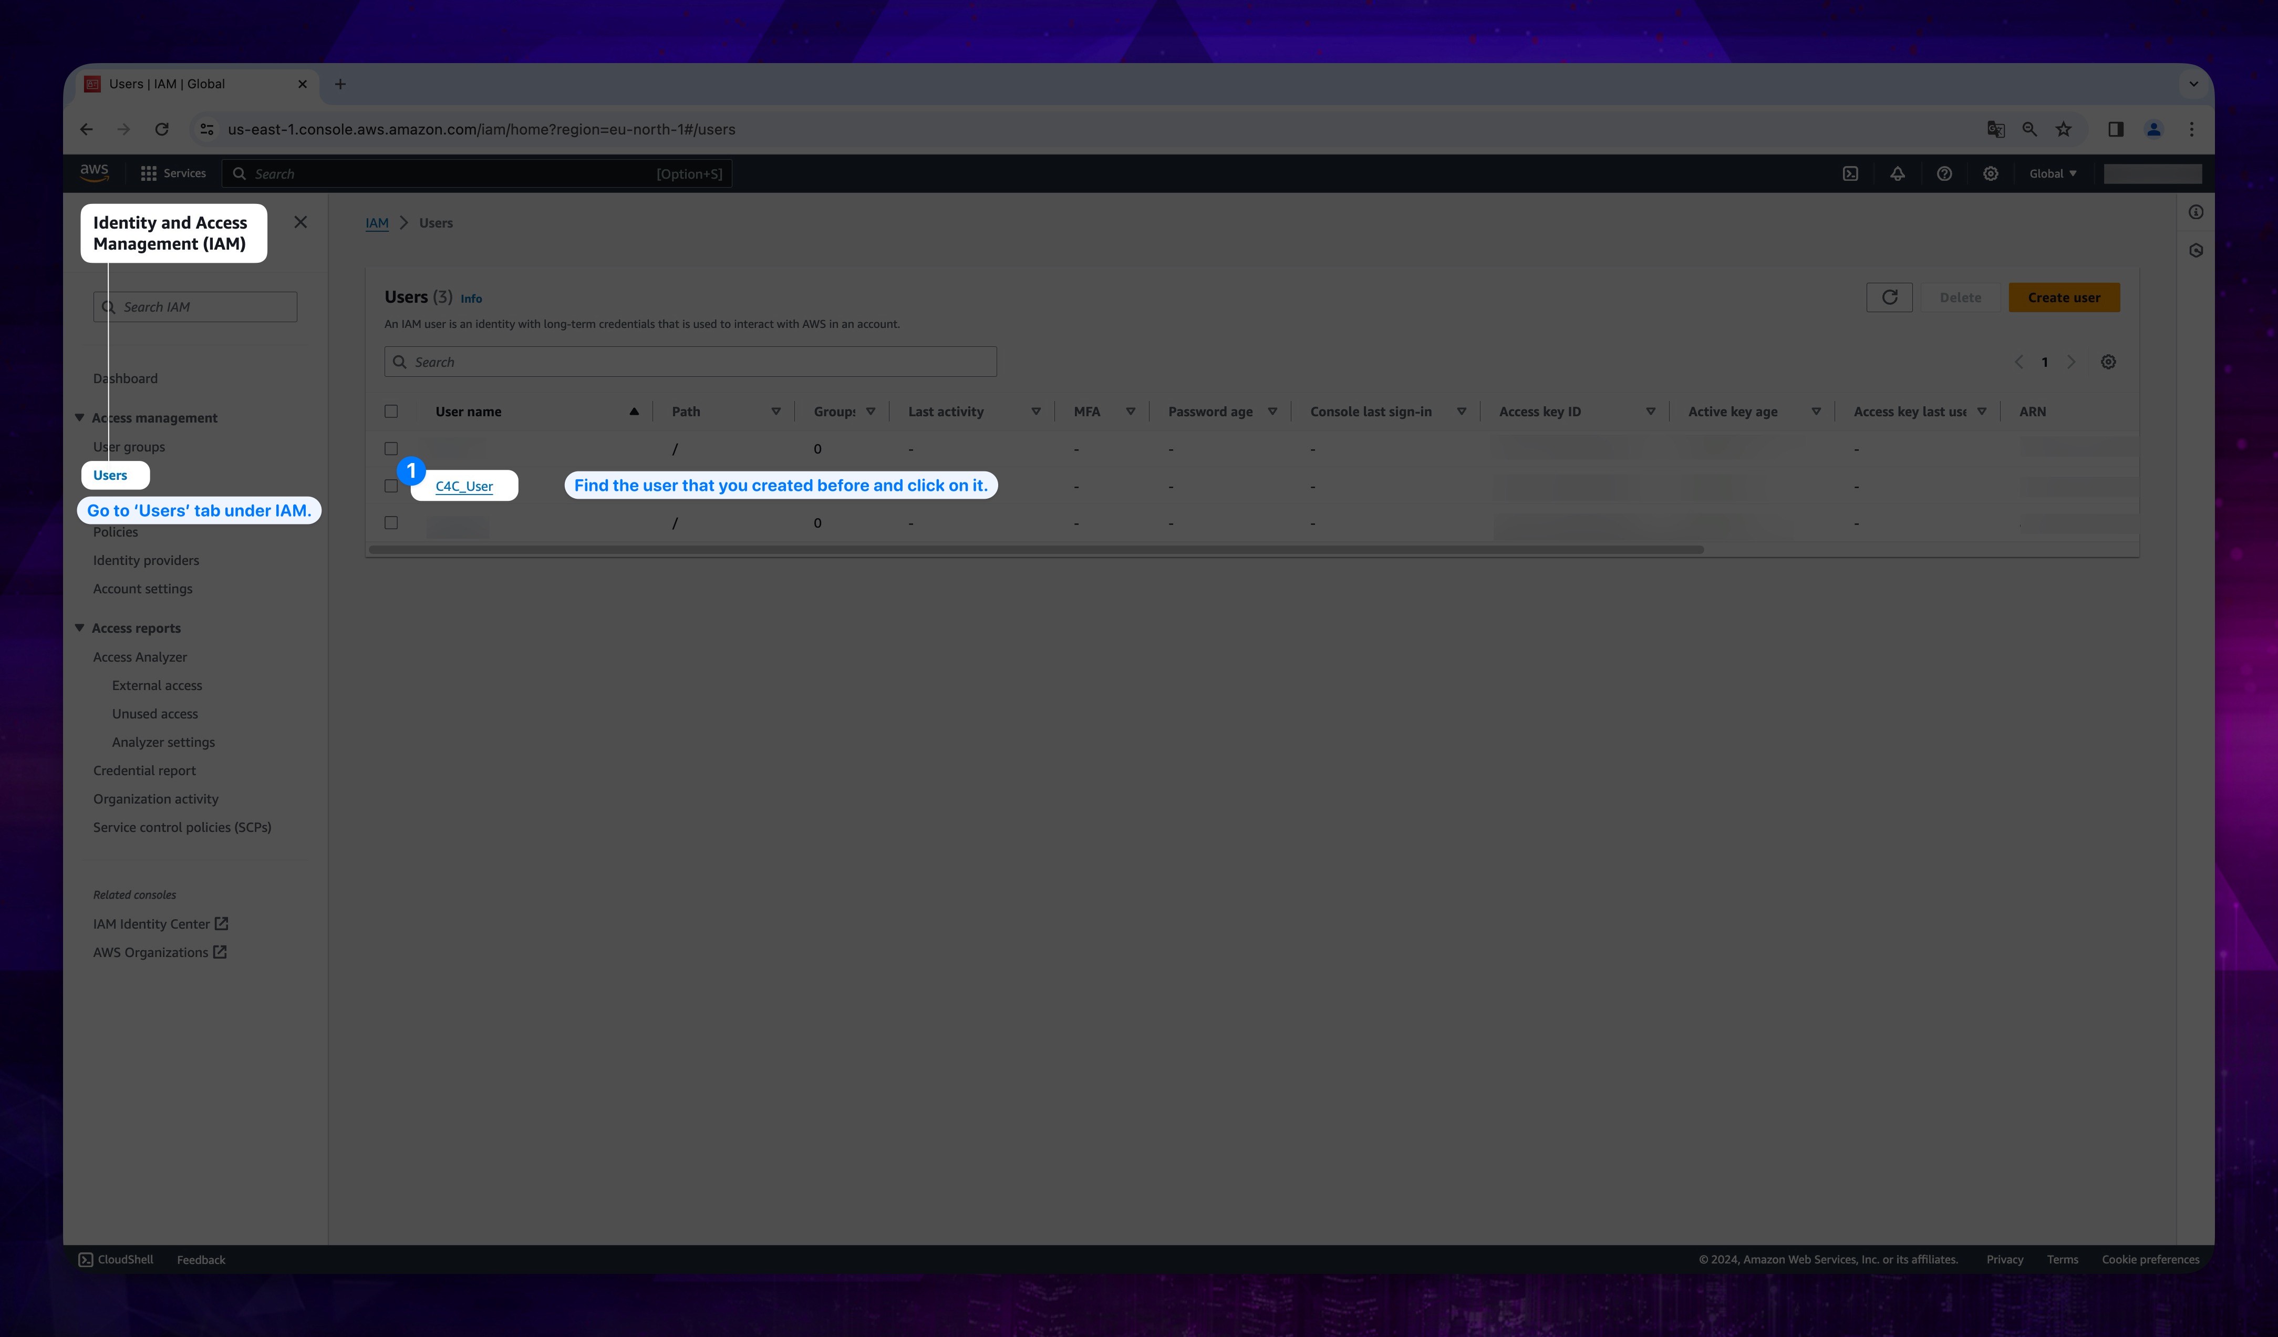Open the hexagon icon below info panel icon

click(2196, 250)
